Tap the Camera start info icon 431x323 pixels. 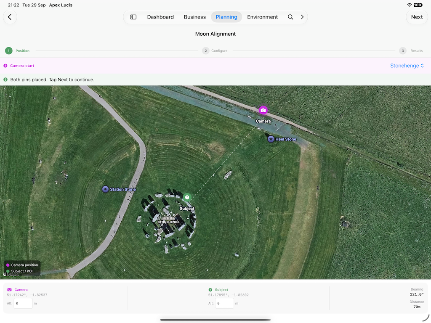pos(5,66)
